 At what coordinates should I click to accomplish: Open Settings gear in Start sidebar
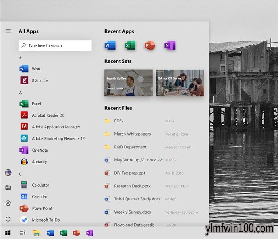(8, 203)
